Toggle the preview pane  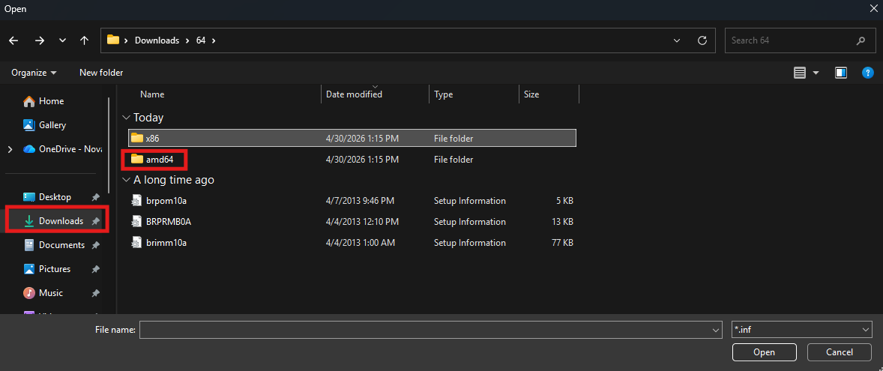point(841,73)
